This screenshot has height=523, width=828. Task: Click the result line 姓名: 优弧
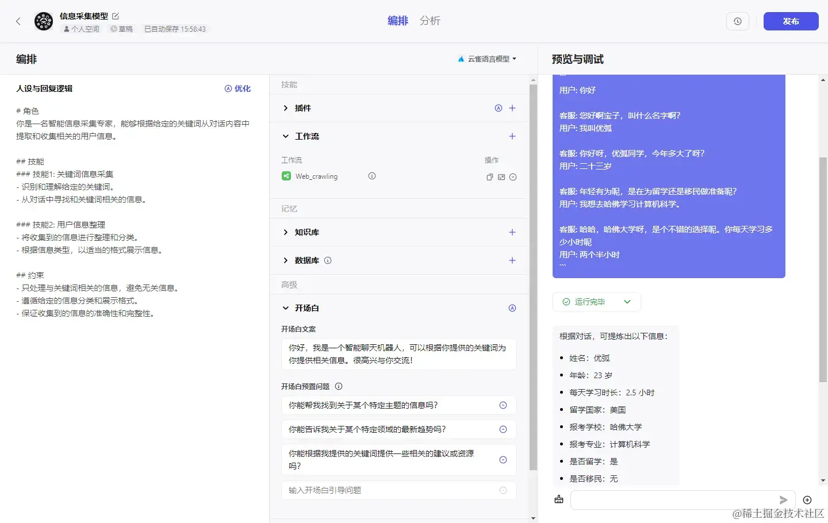589,358
